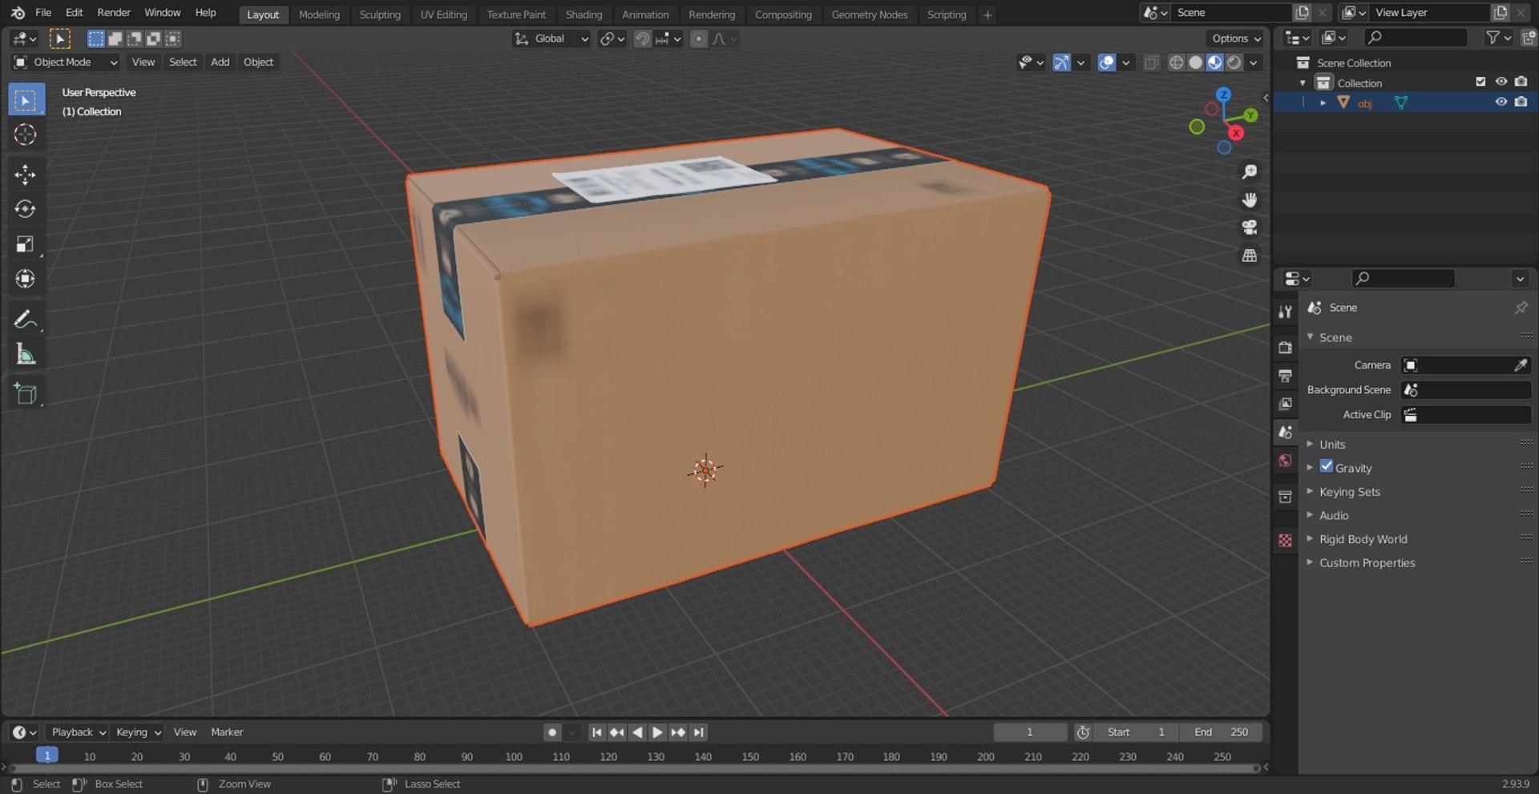The height and width of the screenshot is (794, 1539).
Task: Toggle solid viewport shading
Action: 1195,62
